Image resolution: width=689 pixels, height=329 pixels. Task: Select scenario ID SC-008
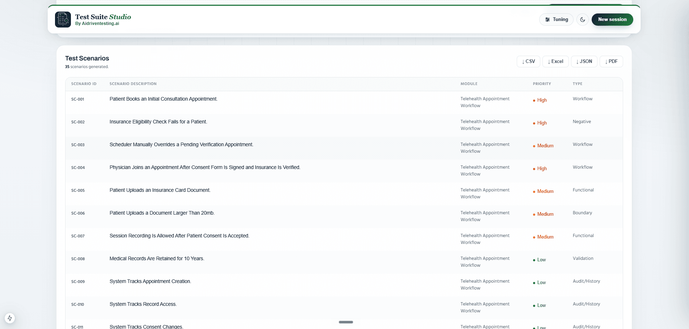[x=78, y=259]
